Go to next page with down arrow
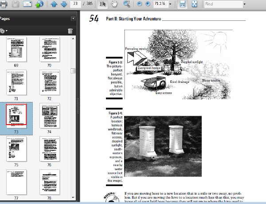 pyautogui.click(x=64, y=4)
